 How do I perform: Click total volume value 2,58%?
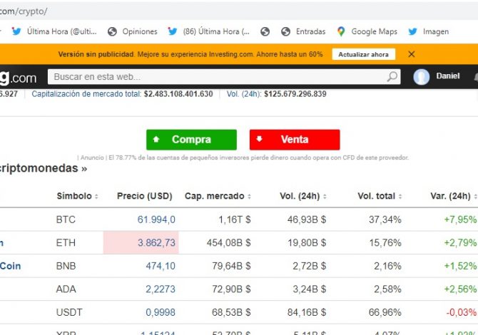pyautogui.click(x=388, y=289)
